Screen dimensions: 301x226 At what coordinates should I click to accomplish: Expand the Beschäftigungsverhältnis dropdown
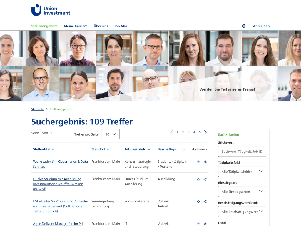(242, 211)
